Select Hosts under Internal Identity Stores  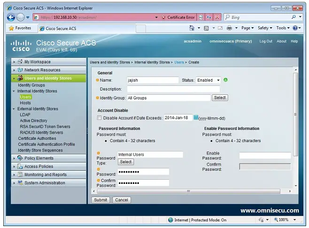click(x=25, y=103)
